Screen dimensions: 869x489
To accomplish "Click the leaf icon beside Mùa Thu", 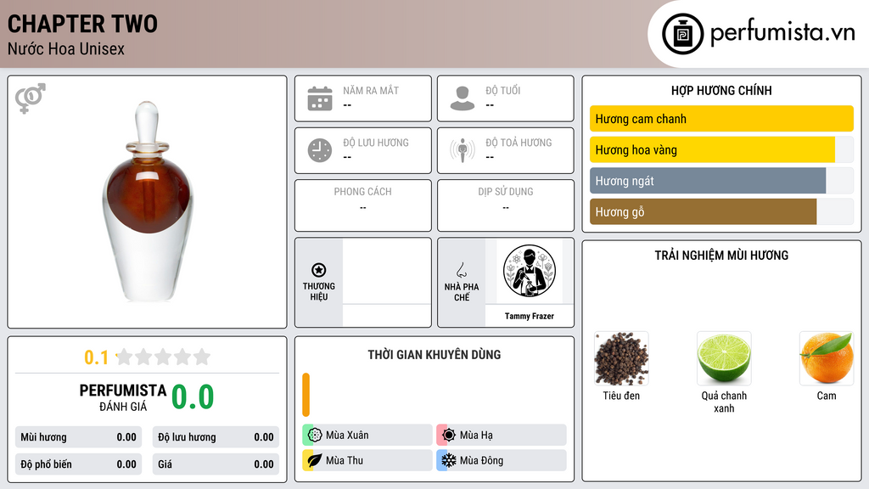I will [x=315, y=460].
